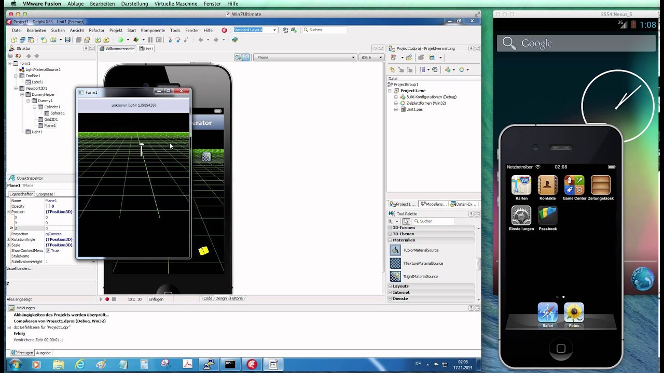Open the Projekt menu
Viewport: 664px width, 373px height.
pos(116,30)
